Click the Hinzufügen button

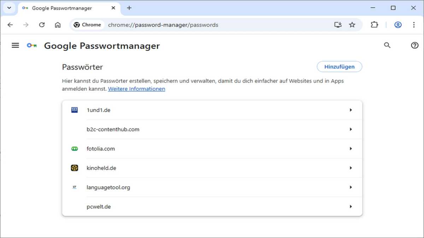point(339,67)
